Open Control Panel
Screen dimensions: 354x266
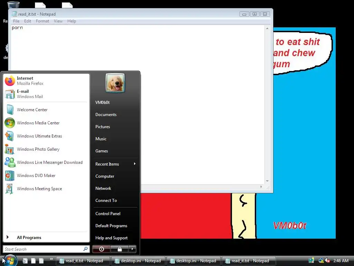pyautogui.click(x=115, y=213)
